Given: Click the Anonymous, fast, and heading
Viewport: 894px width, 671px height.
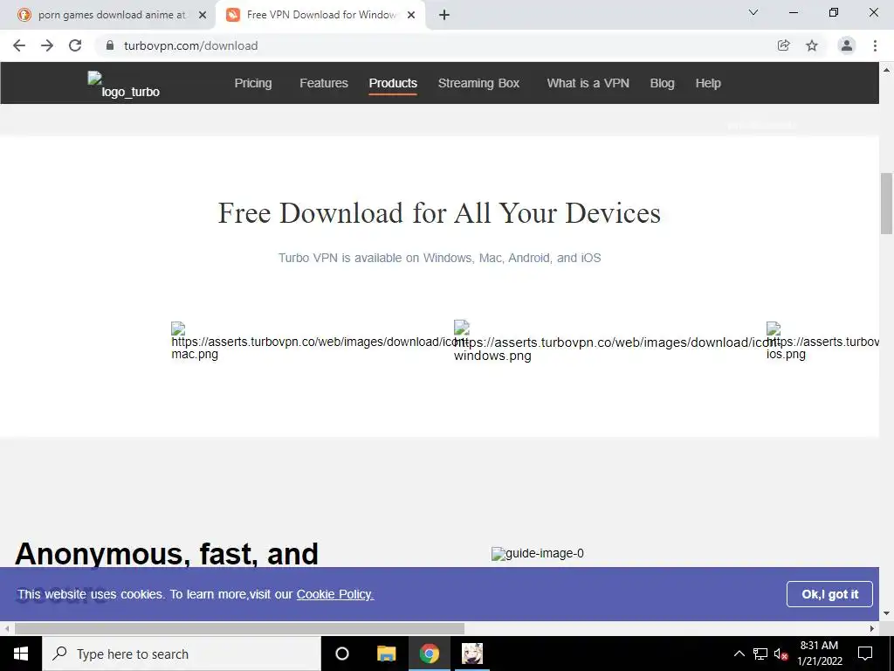Looking at the screenshot, I should (167, 553).
